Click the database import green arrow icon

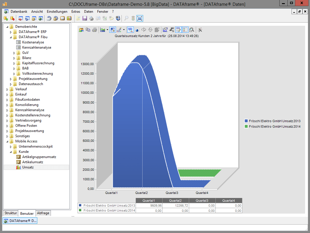(5, 19)
